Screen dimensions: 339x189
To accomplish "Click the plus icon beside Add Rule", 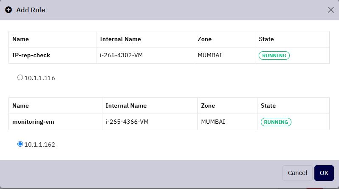I will pos(8,10).
